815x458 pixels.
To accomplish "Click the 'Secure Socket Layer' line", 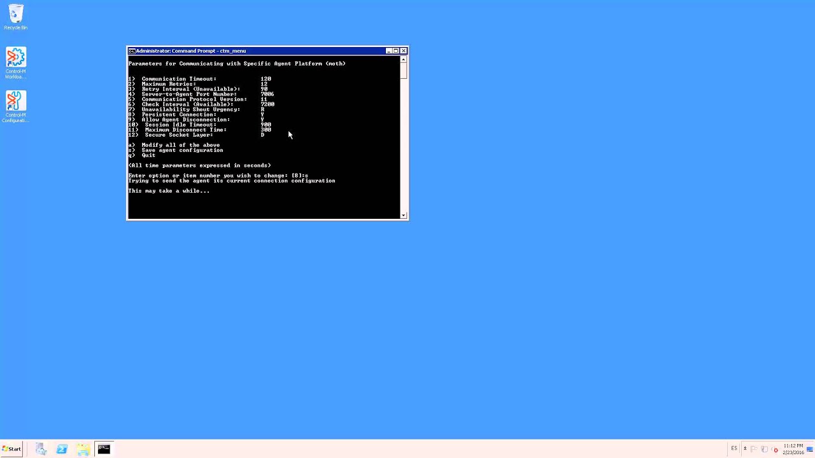I will click(x=196, y=135).
